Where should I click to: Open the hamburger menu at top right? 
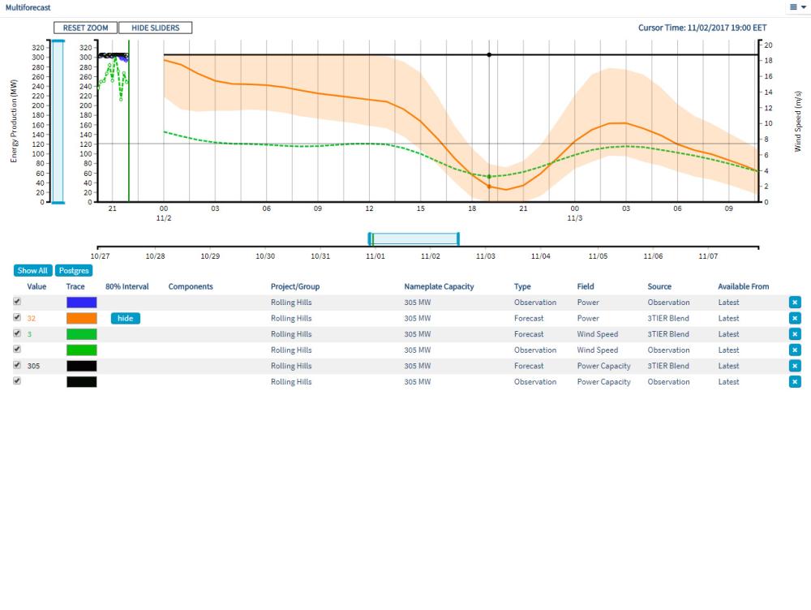(x=797, y=6)
